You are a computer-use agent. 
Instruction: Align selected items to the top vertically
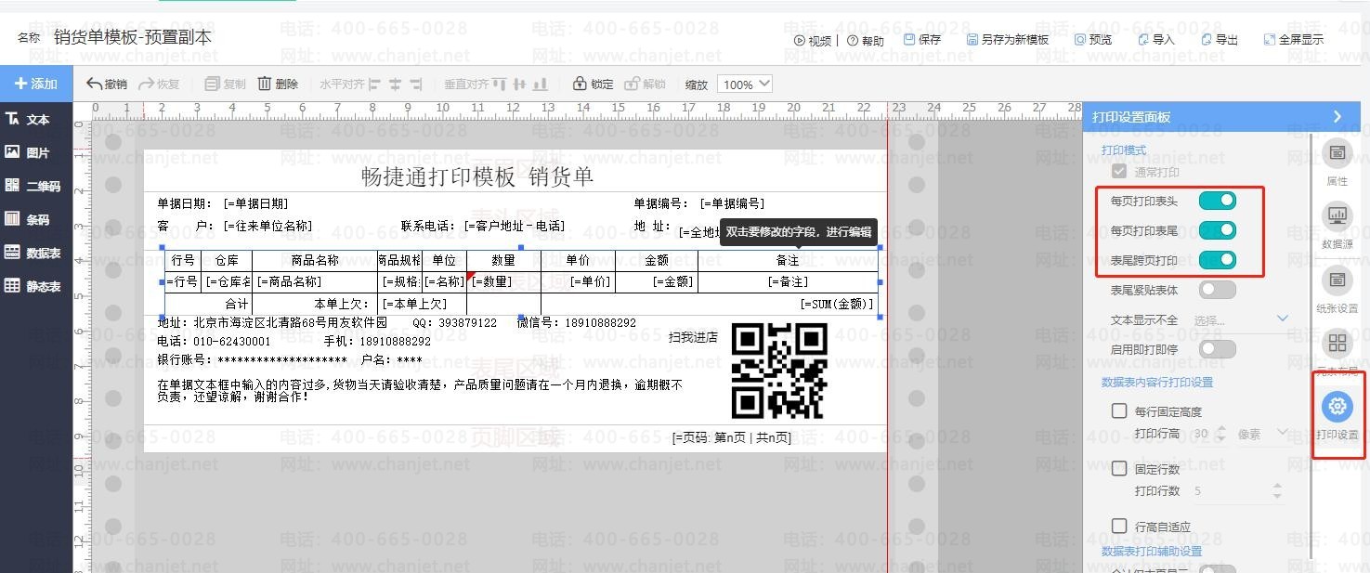click(500, 84)
